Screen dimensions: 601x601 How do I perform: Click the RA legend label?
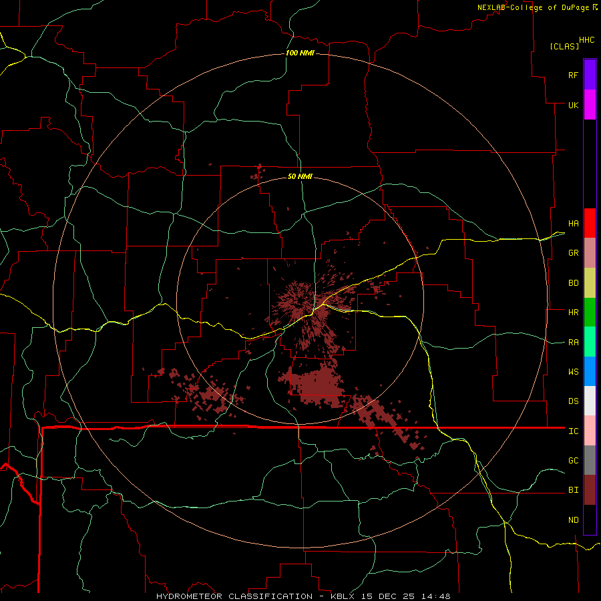(x=573, y=343)
